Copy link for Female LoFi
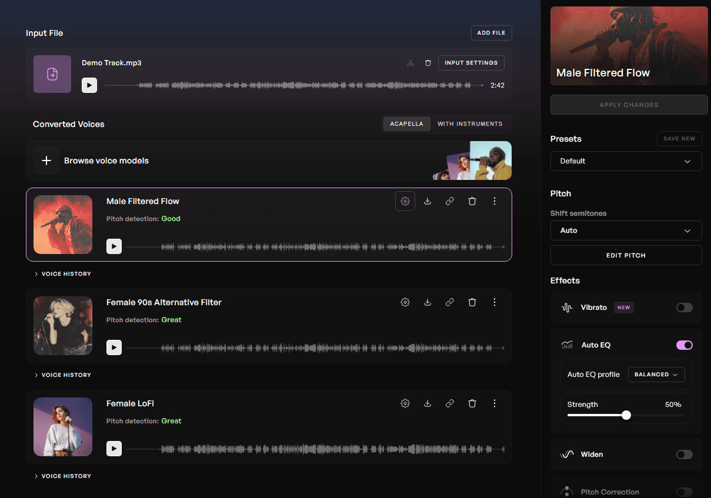Screen dimensions: 711x498 coord(450,403)
